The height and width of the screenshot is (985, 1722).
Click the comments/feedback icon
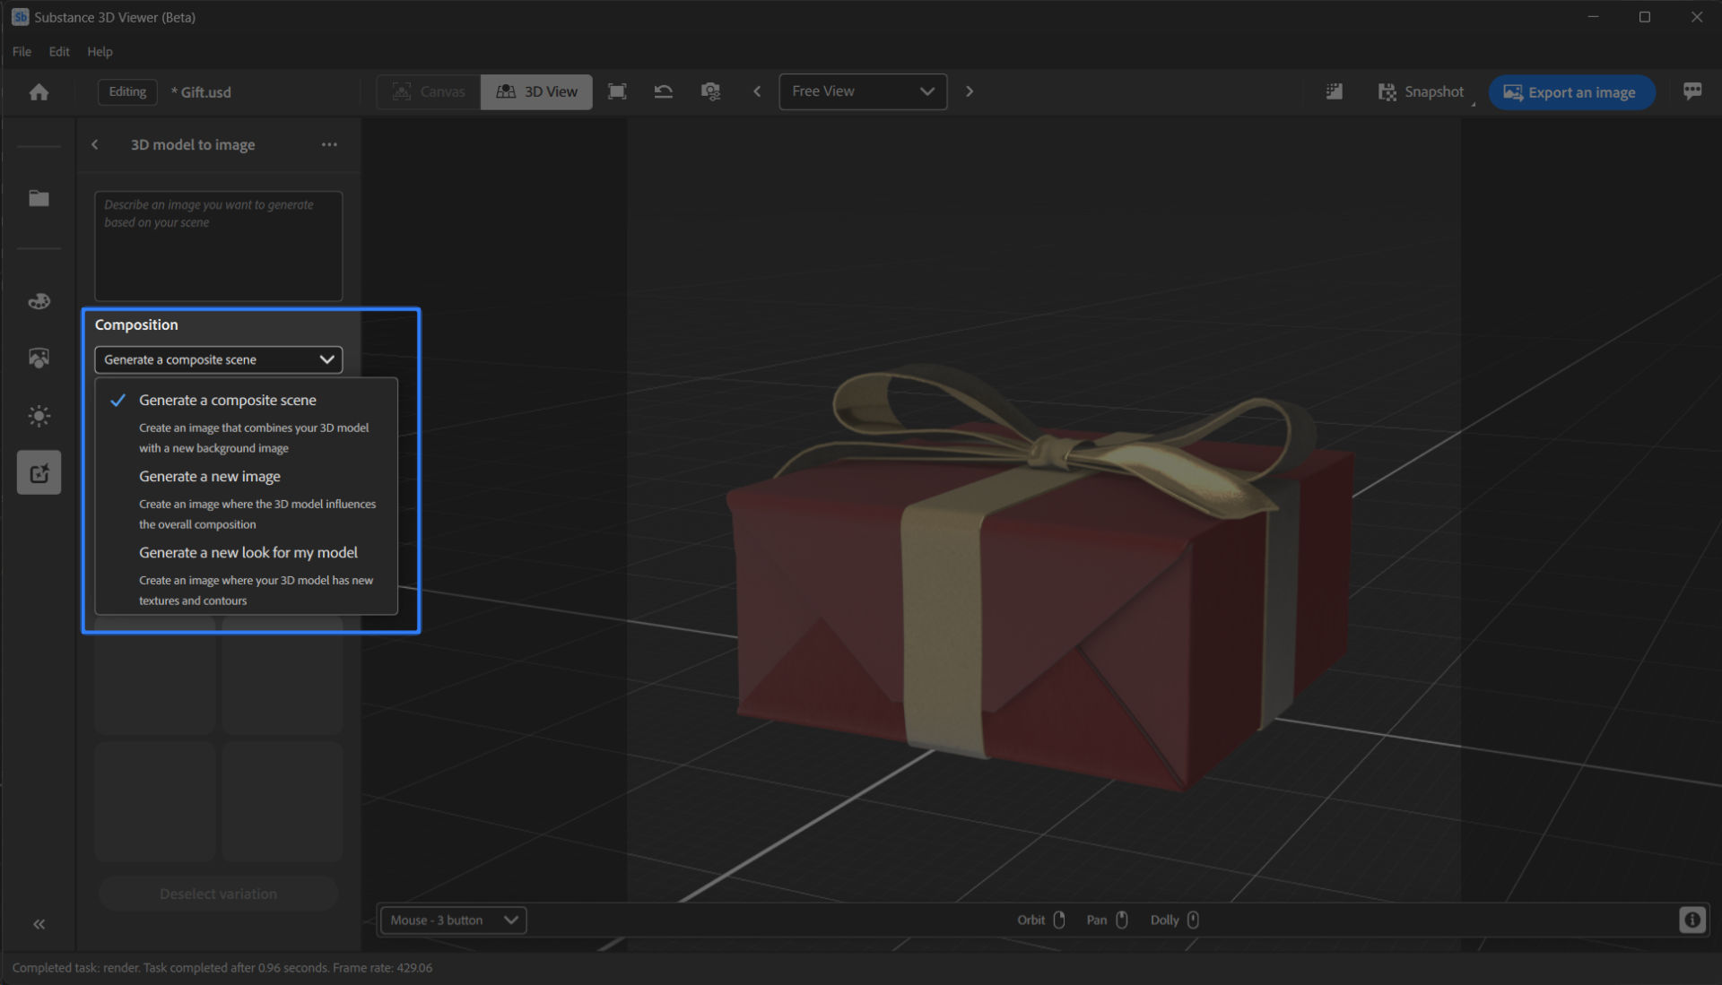(x=1692, y=91)
